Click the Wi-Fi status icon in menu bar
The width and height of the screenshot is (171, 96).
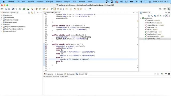137,2
